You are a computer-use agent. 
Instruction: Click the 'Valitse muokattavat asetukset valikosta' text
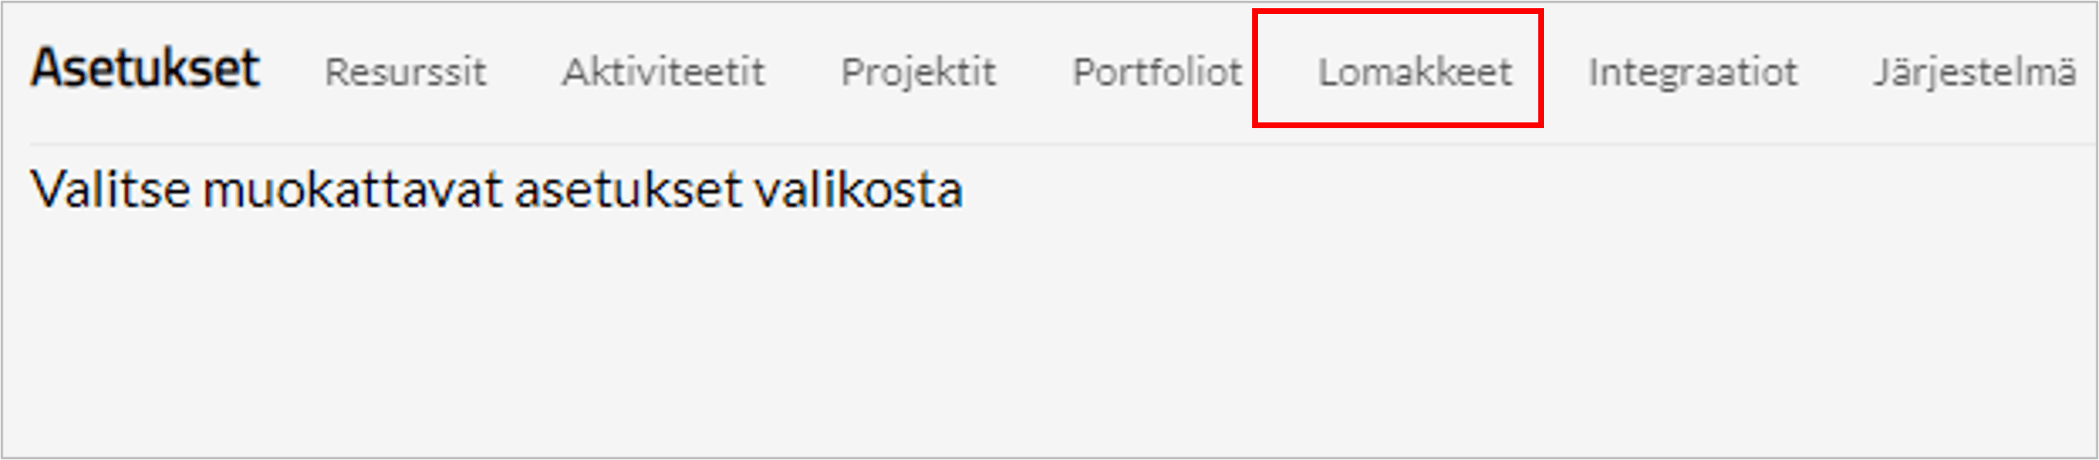(497, 189)
